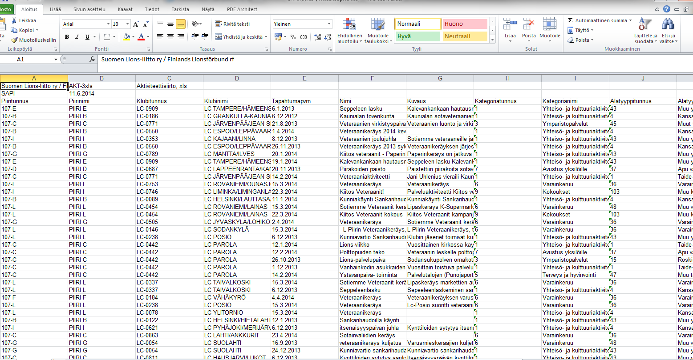
Task: Toggle the highlighted bottom align button
Action: (x=180, y=24)
